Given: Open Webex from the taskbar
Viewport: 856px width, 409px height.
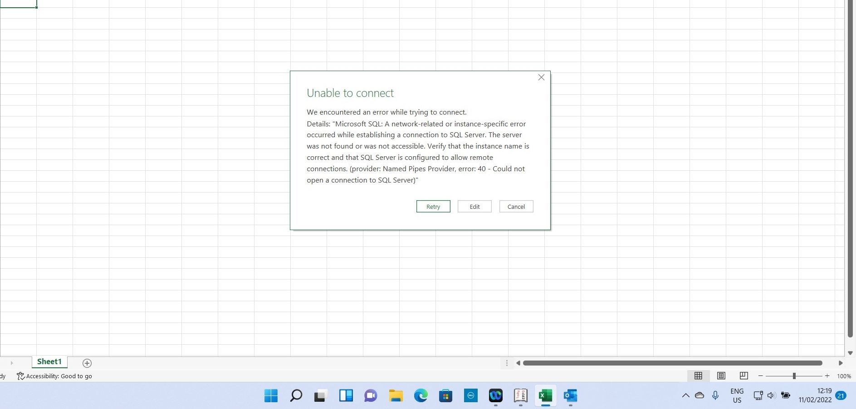Looking at the screenshot, I should point(495,395).
